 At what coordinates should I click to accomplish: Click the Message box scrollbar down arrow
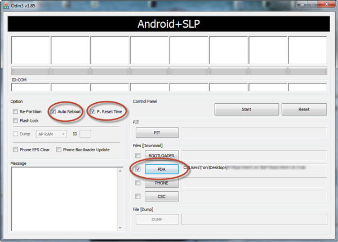pyautogui.click(x=119, y=227)
